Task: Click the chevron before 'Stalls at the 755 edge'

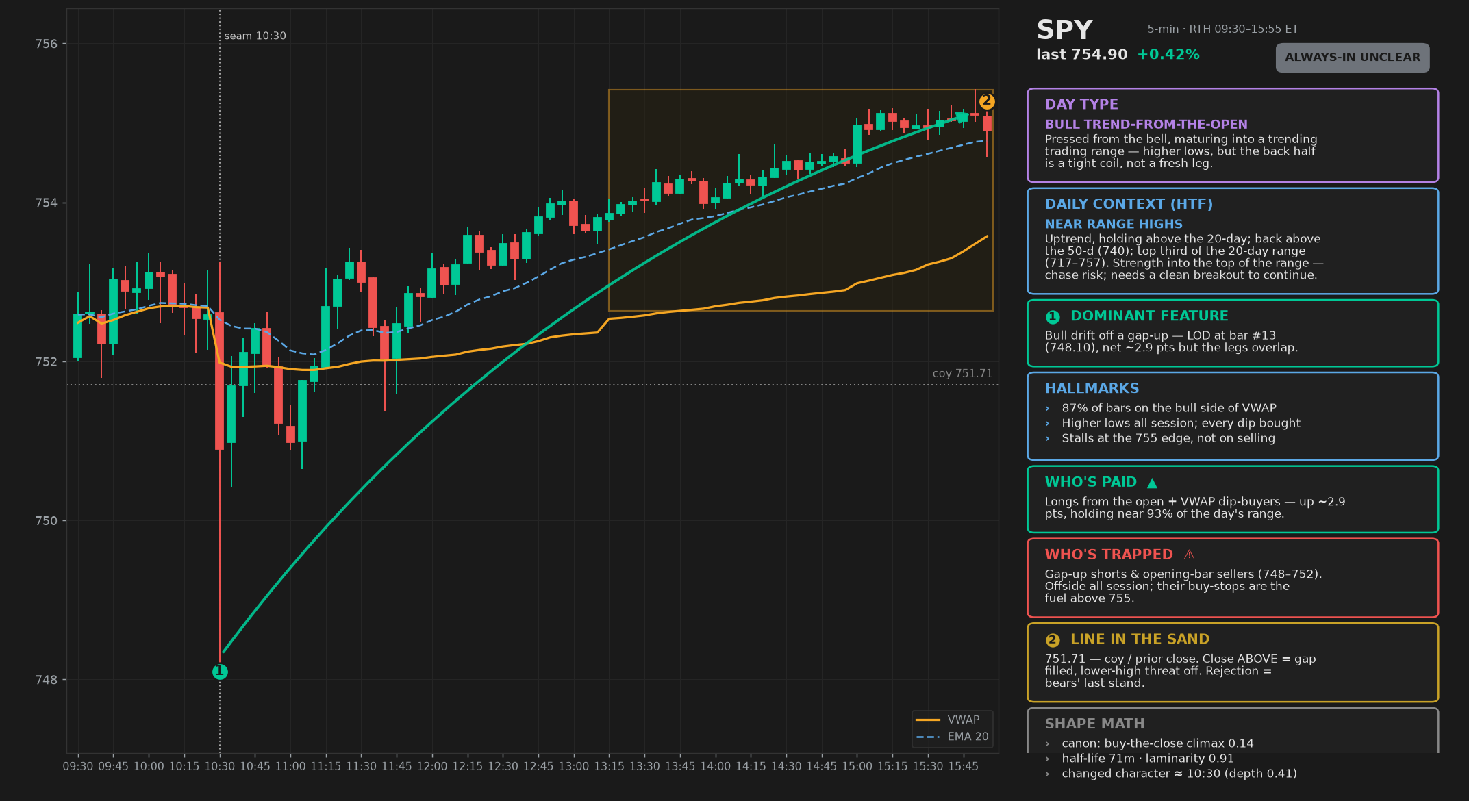Action: point(1047,439)
